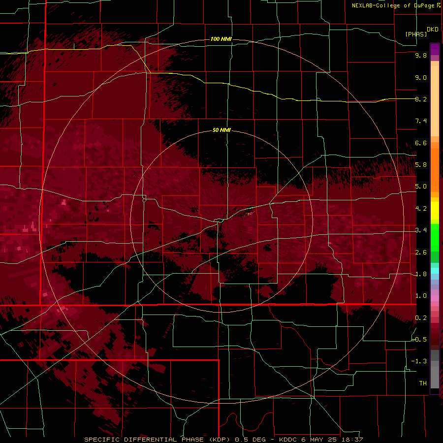Click the 7.4 value on the color scale

tap(421, 121)
